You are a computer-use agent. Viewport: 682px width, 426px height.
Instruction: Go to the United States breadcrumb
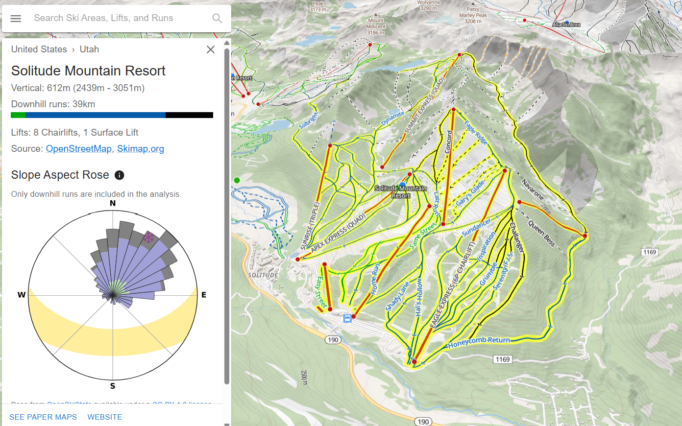point(39,49)
